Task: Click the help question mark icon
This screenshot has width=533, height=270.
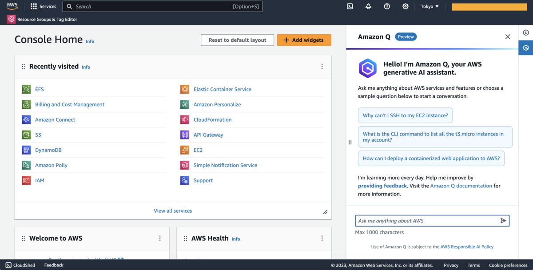Action: point(387,6)
